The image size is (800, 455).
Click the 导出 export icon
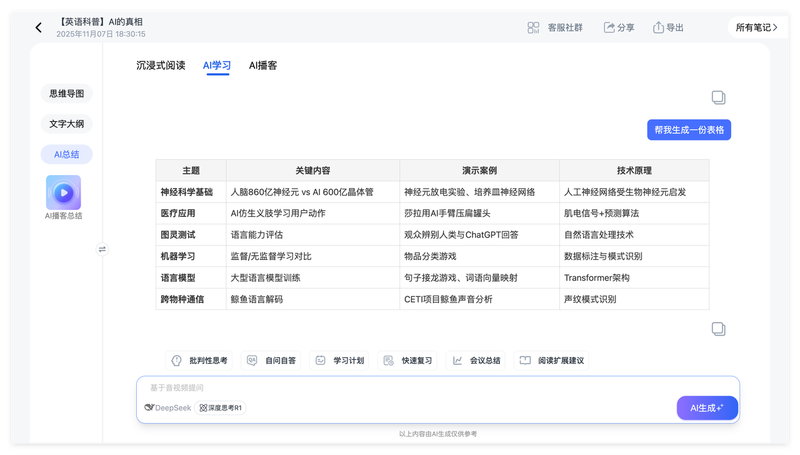click(x=658, y=27)
